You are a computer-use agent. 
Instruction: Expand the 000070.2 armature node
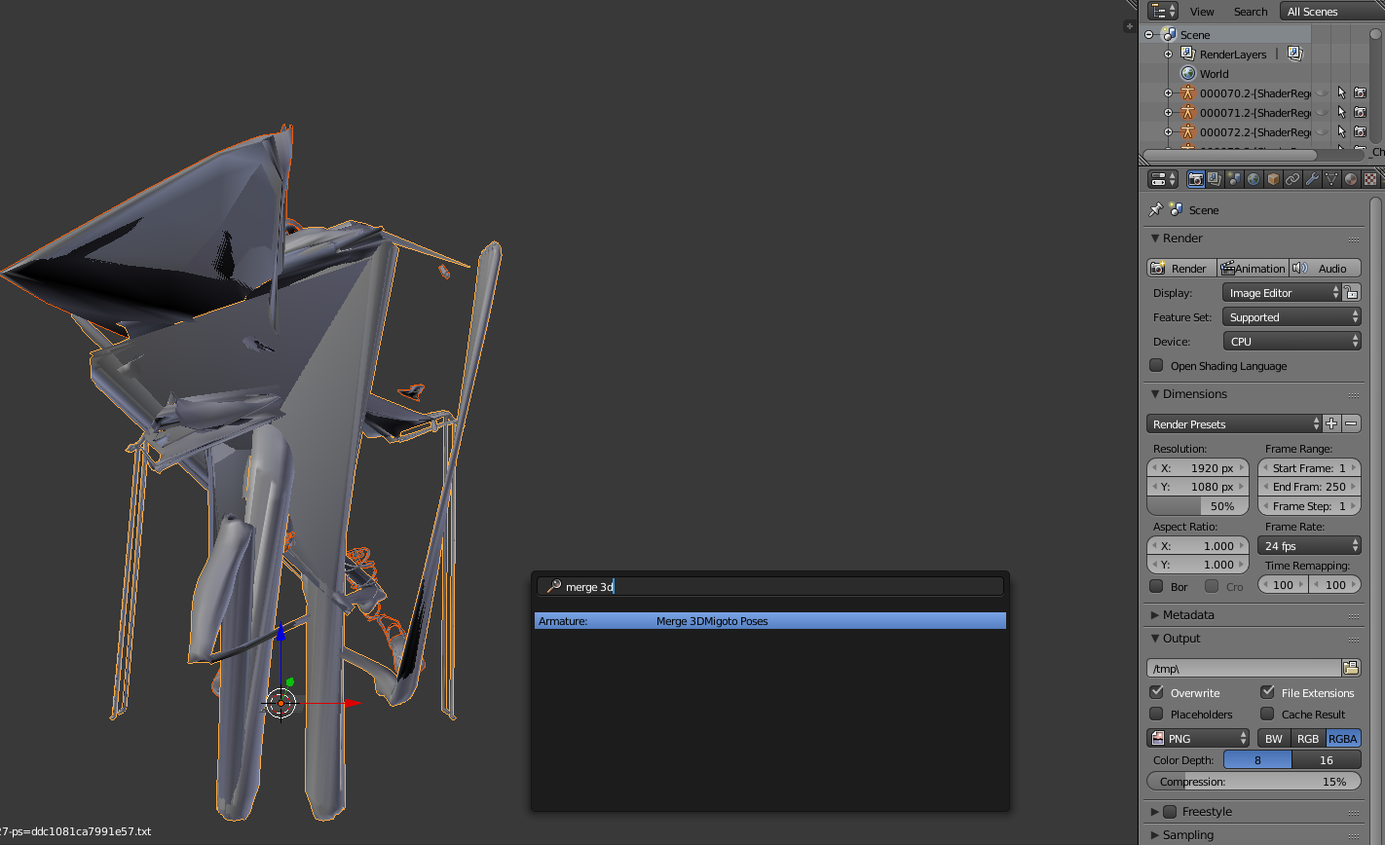(x=1168, y=93)
